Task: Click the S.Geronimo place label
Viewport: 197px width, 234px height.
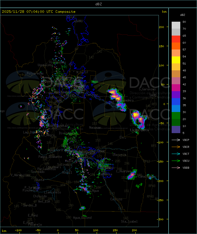Action: [147, 89]
